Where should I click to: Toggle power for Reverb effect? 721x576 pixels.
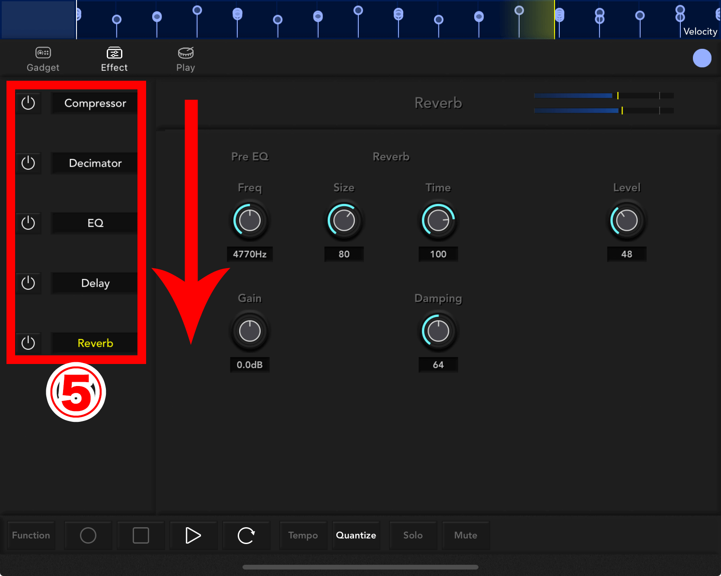coord(28,343)
